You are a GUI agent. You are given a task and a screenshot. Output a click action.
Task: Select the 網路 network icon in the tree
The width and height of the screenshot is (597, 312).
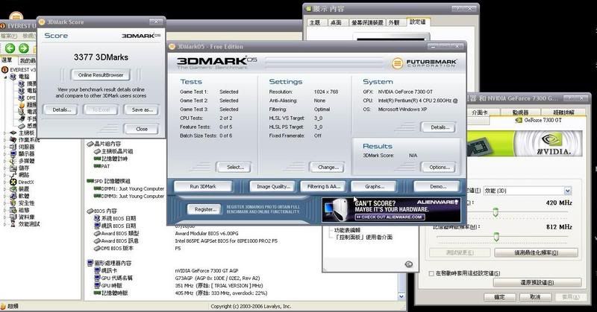(x=13, y=175)
